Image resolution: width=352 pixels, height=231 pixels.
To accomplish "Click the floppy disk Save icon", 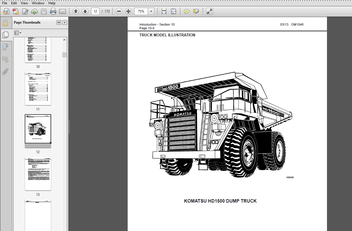I will pos(44,11).
